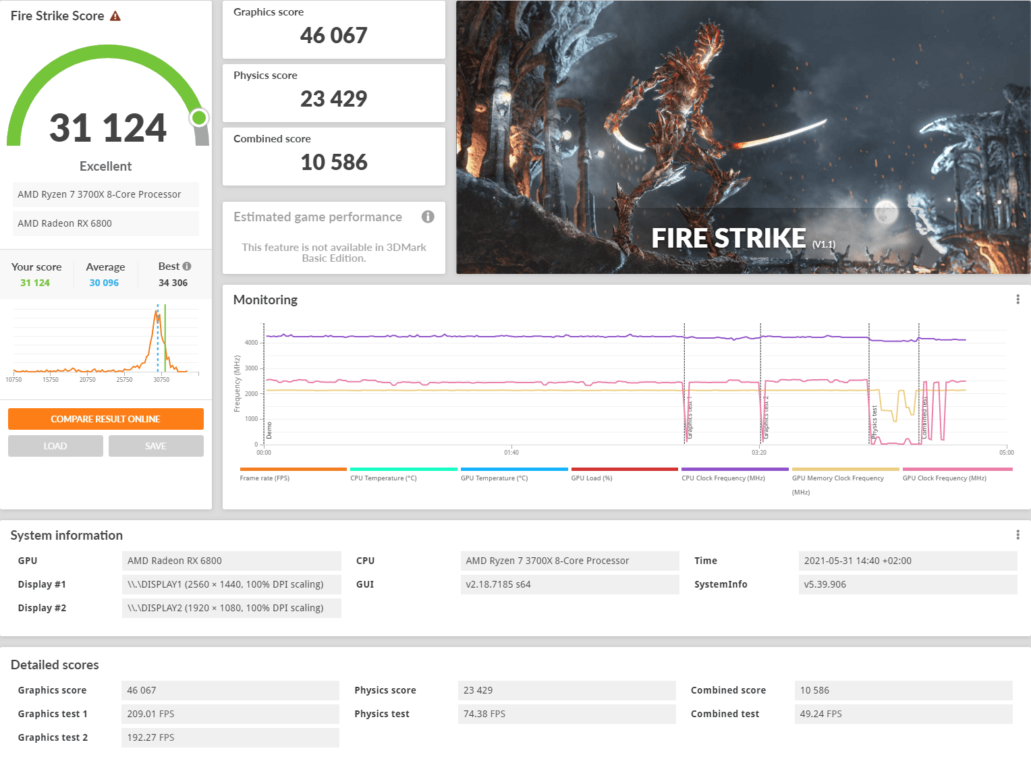This screenshot has height=759, width=1031.
Task: Click GPU value AMD Radeon RX 6800 in System information
Action: click(x=231, y=561)
